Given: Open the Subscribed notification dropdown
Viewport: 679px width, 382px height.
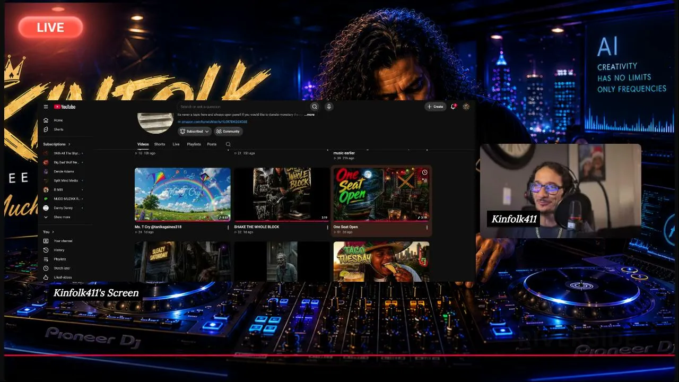Looking at the screenshot, I should pos(195,131).
